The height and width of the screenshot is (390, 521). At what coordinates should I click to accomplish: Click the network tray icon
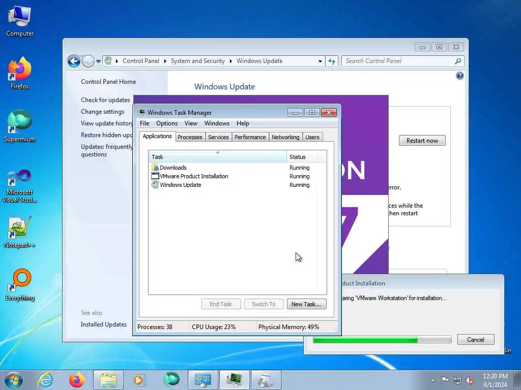457,380
